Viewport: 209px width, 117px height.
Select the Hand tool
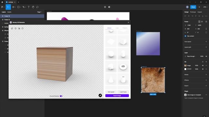[33, 7]
